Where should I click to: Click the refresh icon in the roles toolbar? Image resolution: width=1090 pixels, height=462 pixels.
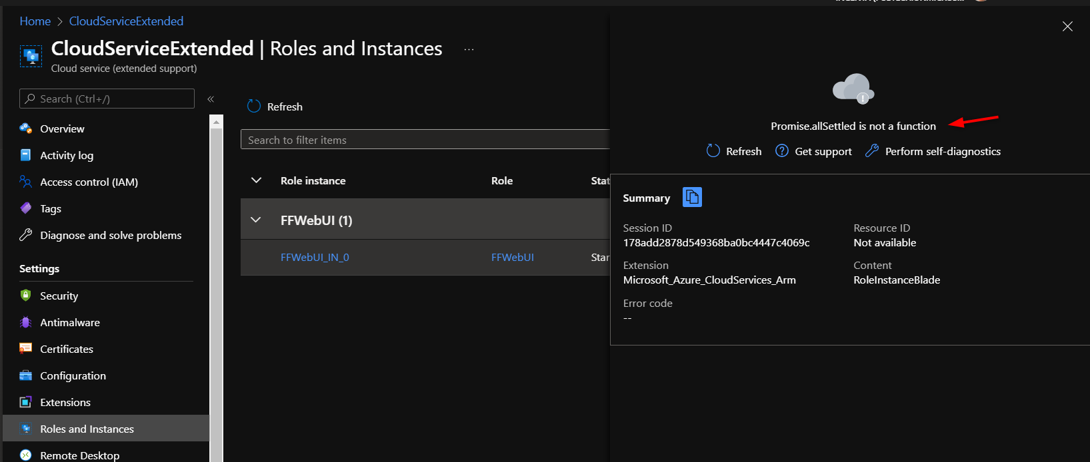pyautogui.click(x=254, y=107)
